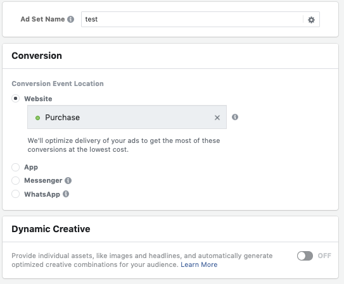Click the OFF label next to toggle

click(324, 256)
